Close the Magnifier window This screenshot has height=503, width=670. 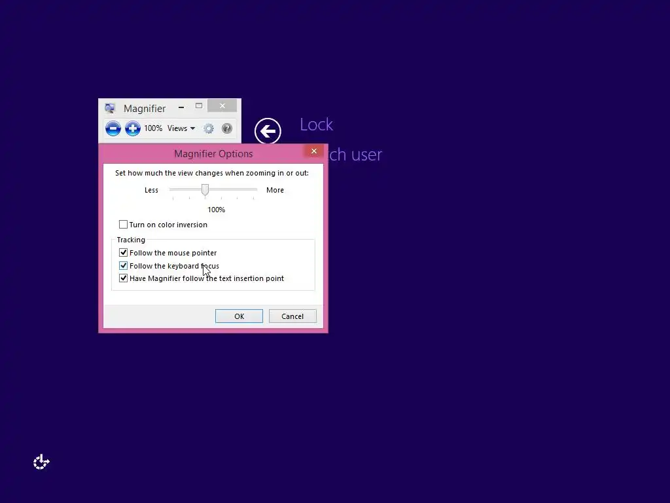click(x=222, y=105)
